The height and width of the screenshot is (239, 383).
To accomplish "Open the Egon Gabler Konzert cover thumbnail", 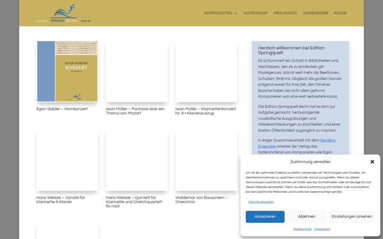I will click(67, 71).
